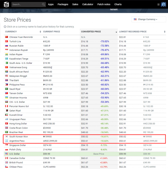Click the Base Price label
The image size is (168, 169).
[x=99, y=154]
